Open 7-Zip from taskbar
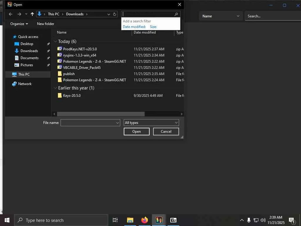This screenshot has height=226, width=301. [x=173, y=220]
